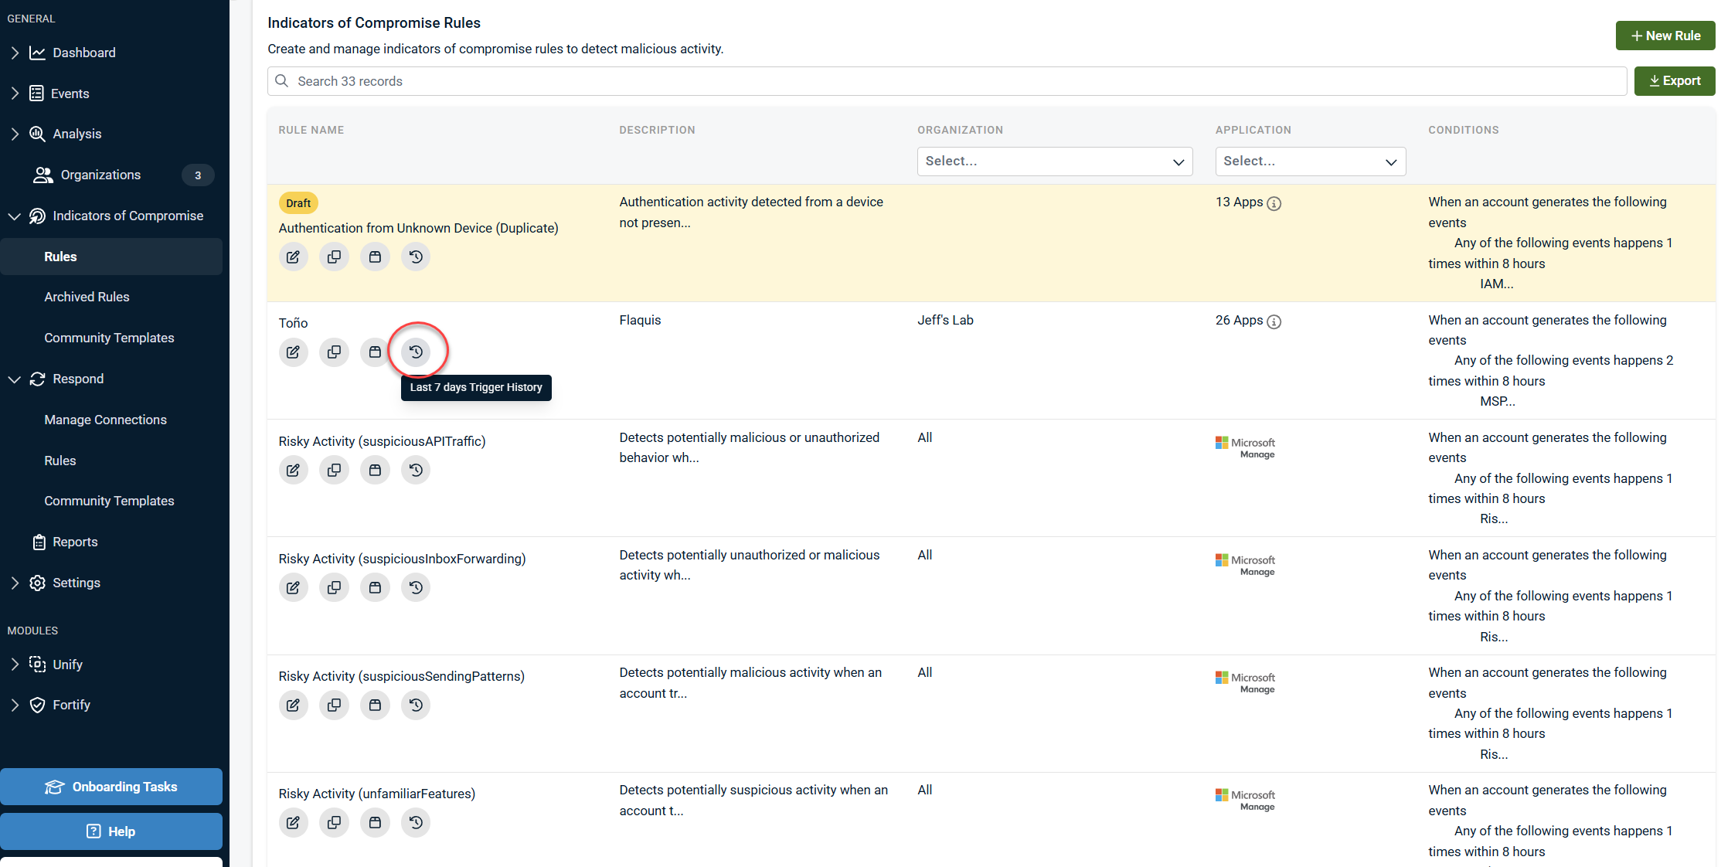Open trigger history for Toño rule

coord(416,352)
